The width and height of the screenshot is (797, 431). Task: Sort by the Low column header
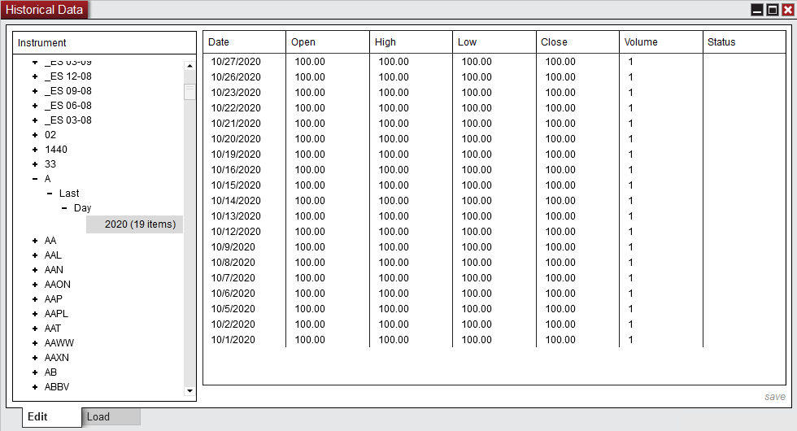coord(494,42)
